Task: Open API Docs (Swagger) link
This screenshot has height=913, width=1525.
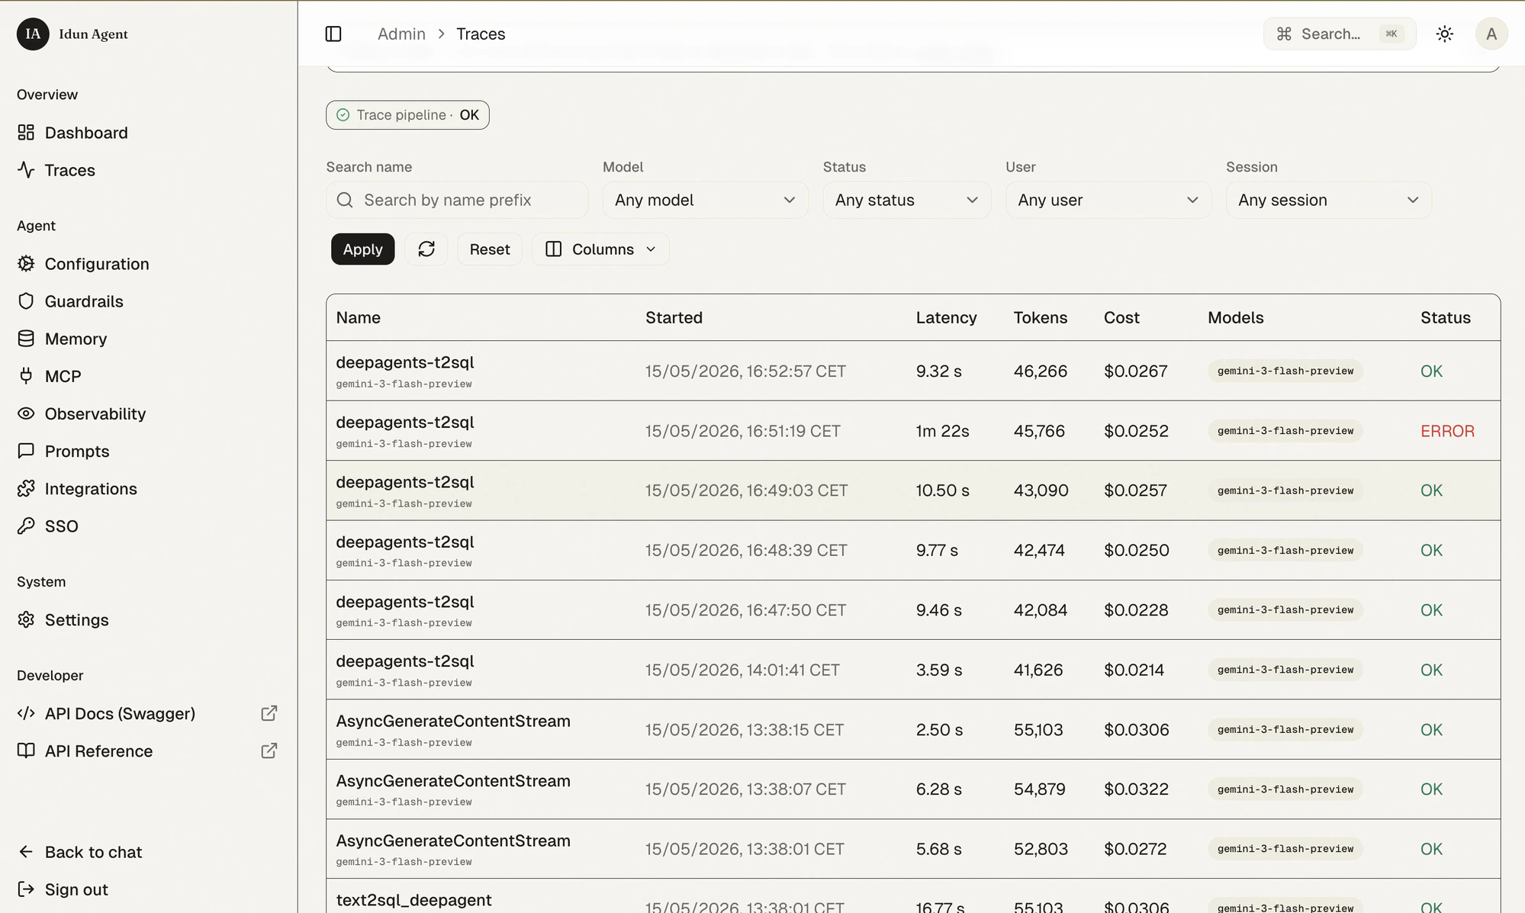Action: tap(120, 713)
